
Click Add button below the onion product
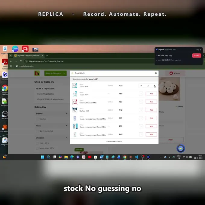pyautogui.click(x=170, y=140)
